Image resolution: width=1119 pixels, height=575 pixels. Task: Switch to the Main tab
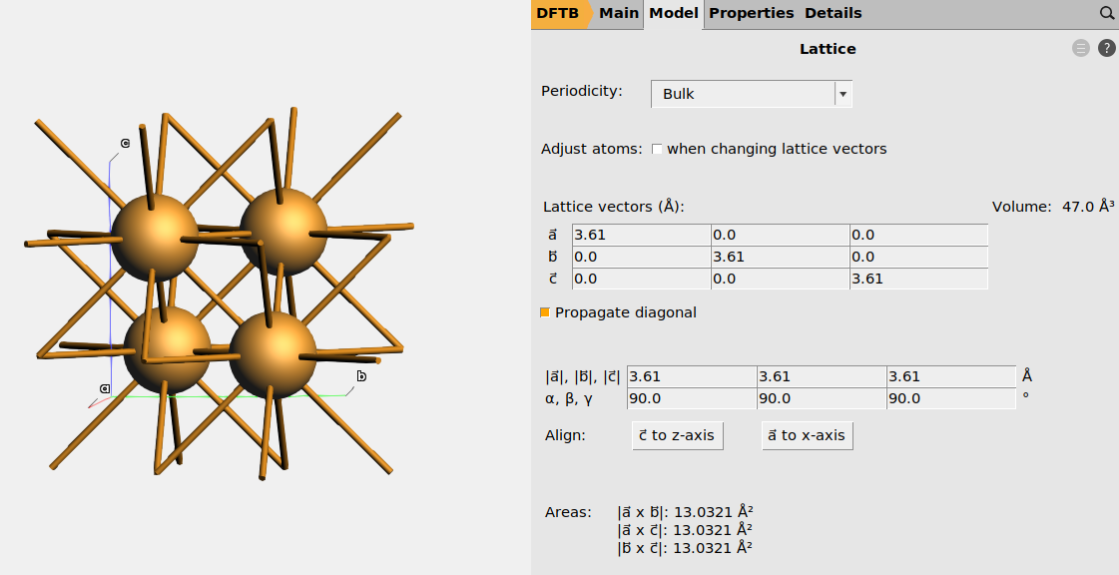point(619,14)
